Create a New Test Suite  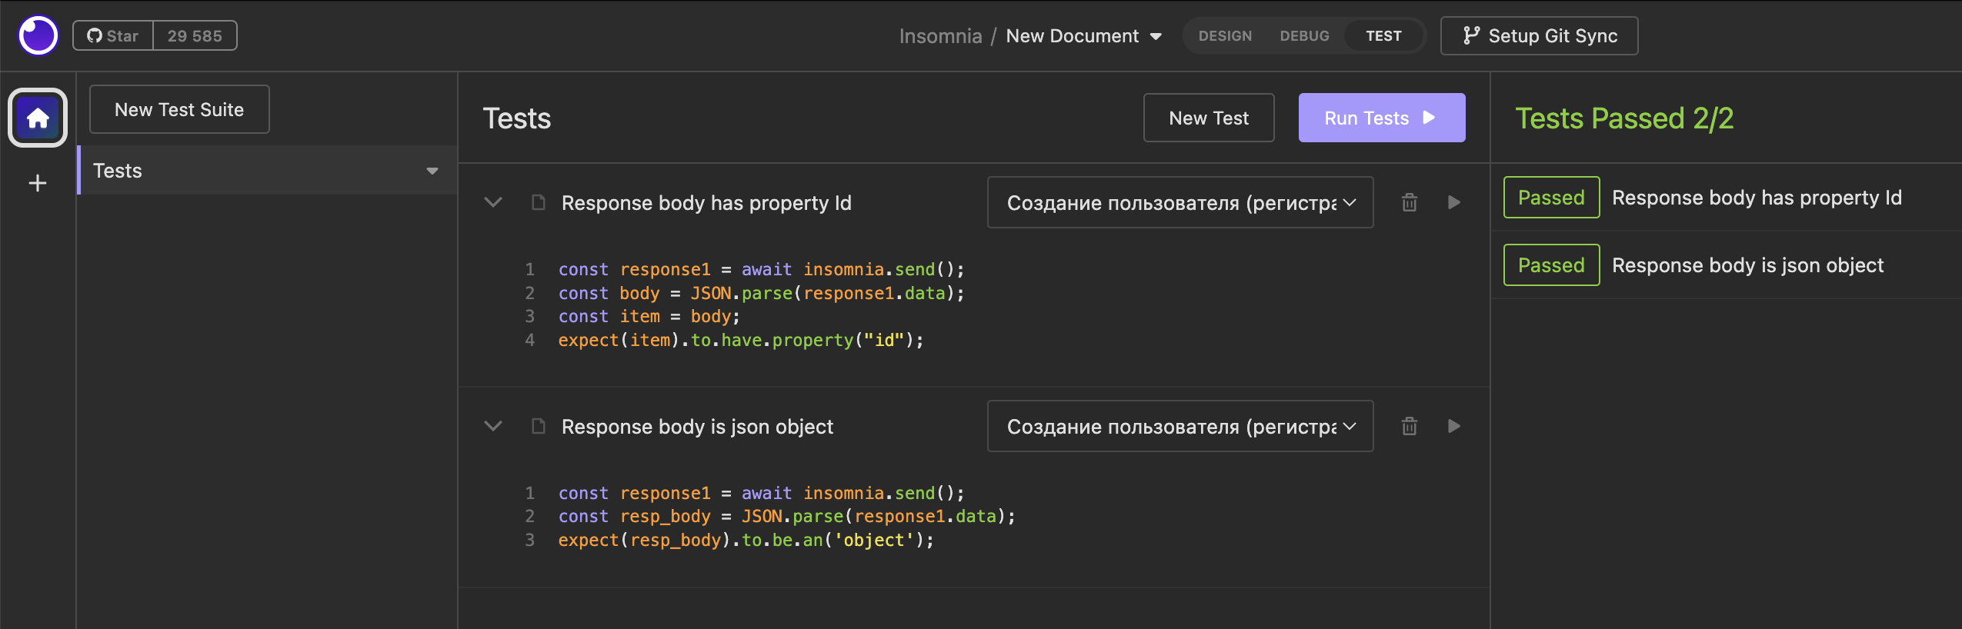point(179,109)
